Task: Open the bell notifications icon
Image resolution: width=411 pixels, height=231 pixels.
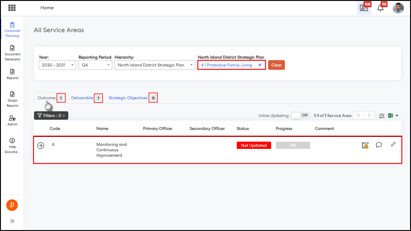Action: [x=380, y=8]
